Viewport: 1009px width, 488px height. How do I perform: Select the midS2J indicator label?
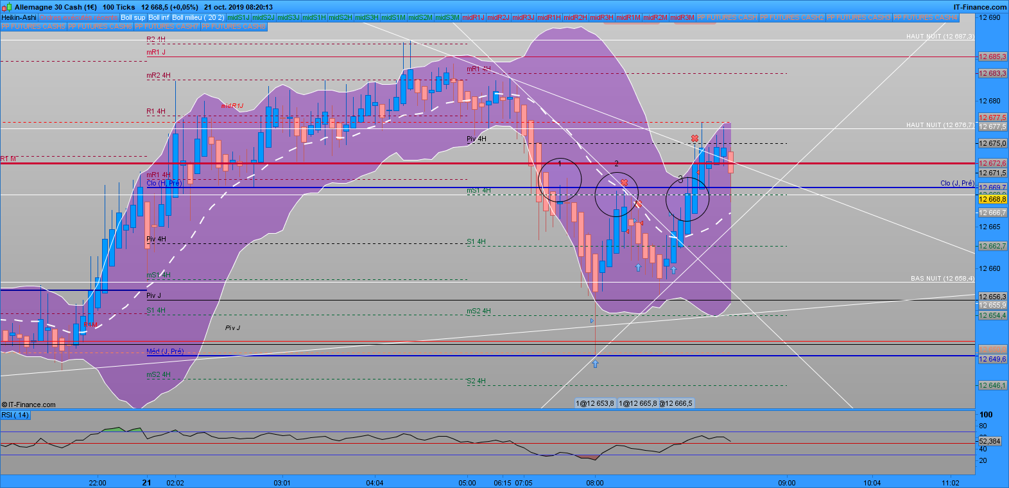click(263, 17)
